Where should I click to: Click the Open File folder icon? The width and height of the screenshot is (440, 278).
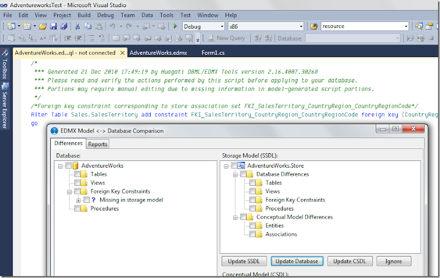[43, 26]
